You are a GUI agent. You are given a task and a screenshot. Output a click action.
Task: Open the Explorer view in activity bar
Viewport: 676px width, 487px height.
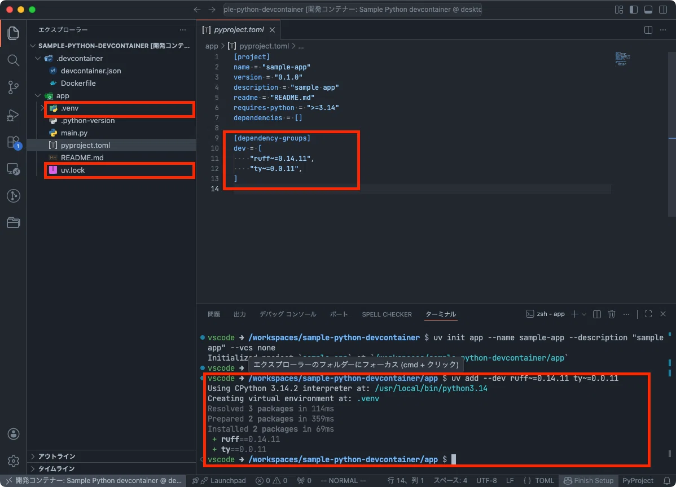(x=14, y=33)
